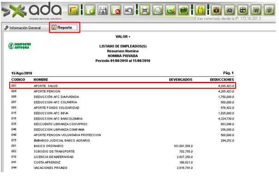Switch to the Información General tab

click(23, 28)
